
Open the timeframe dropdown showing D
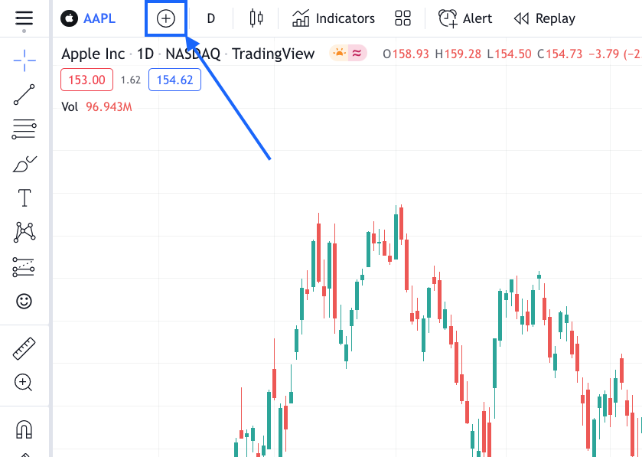[210, 18]
